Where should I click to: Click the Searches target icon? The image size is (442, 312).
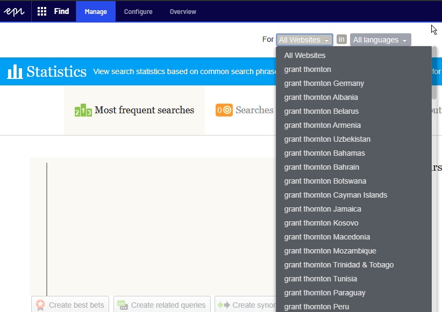pos(224,110)
